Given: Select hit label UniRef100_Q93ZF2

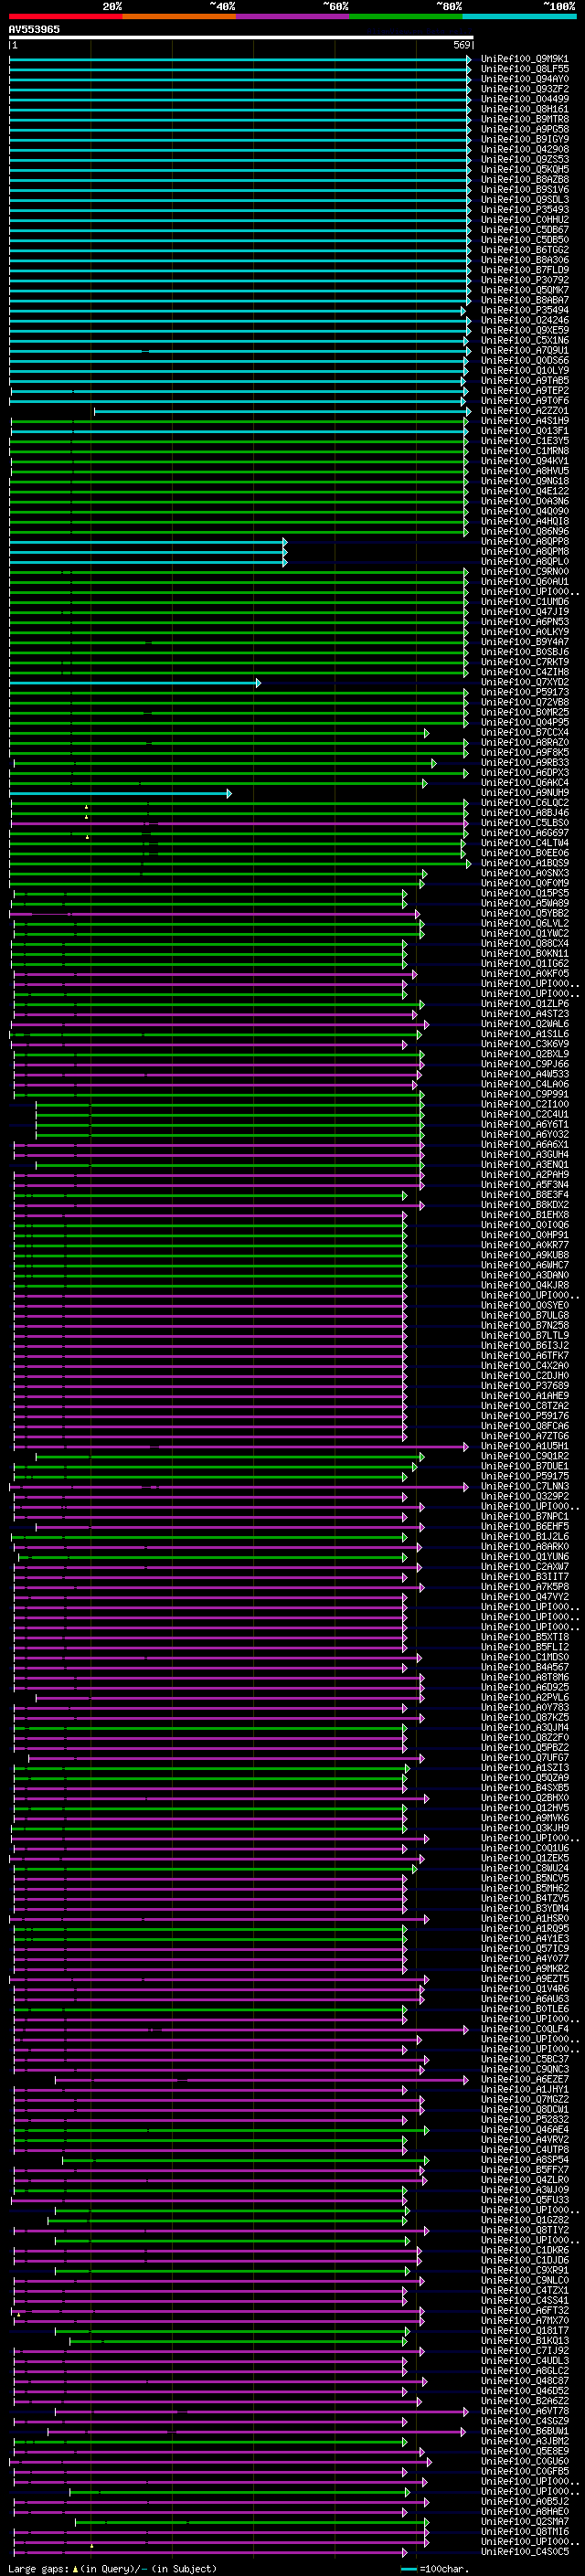Looking at the screenshot, I should point(525,89).
